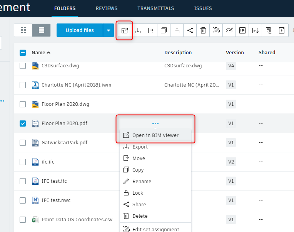
Task: Check the C3Dsurface.dwg checkbox
Action: tap(23, 66)
